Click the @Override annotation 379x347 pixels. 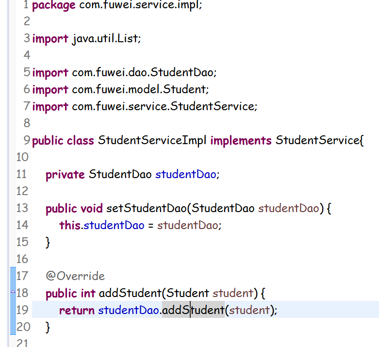pyautogui.click(x=75, y=276)
